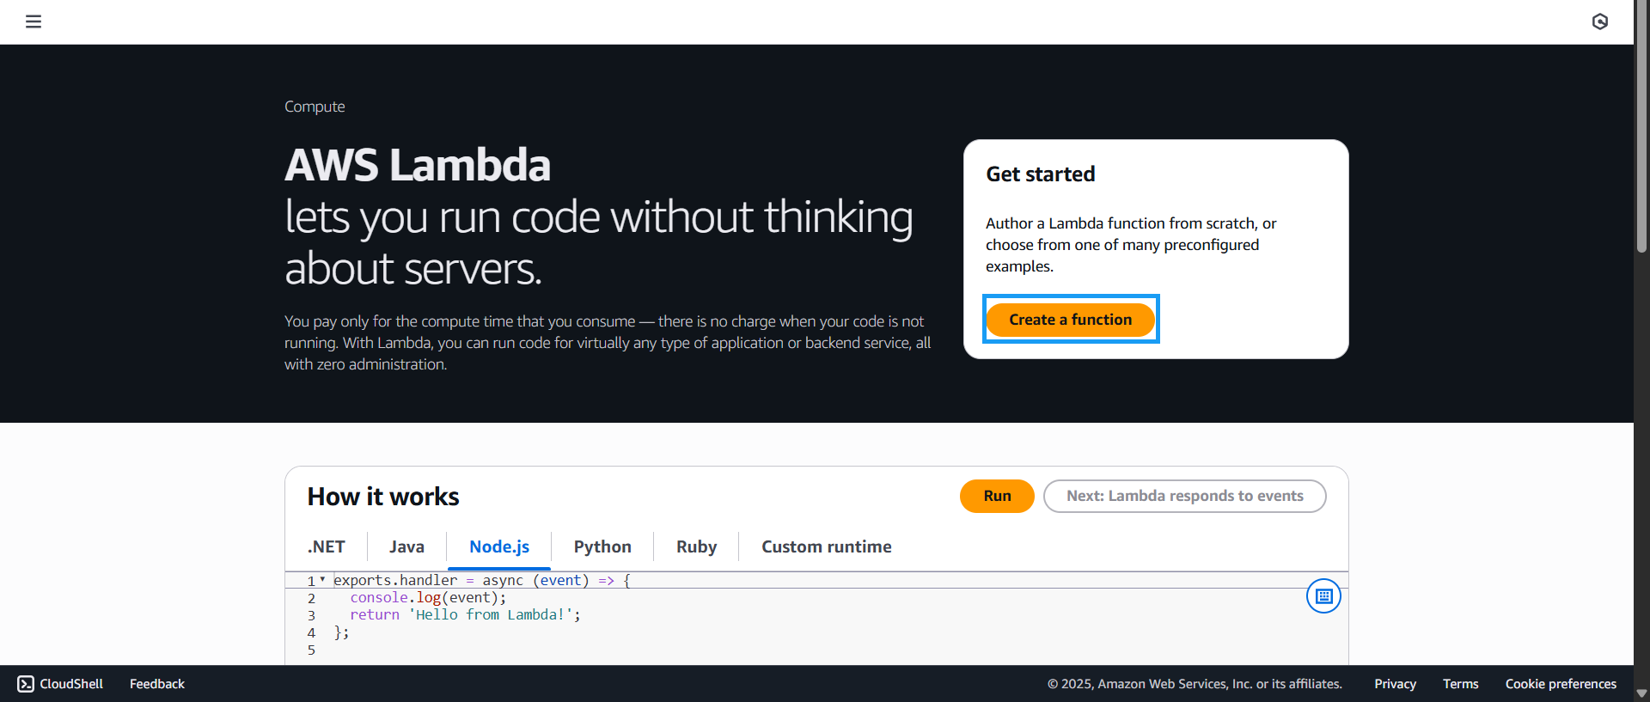The image size is (1650, 702).
Task: Click the keyboard shortcuts icon in the code sample
Action: coord(1323,595)
